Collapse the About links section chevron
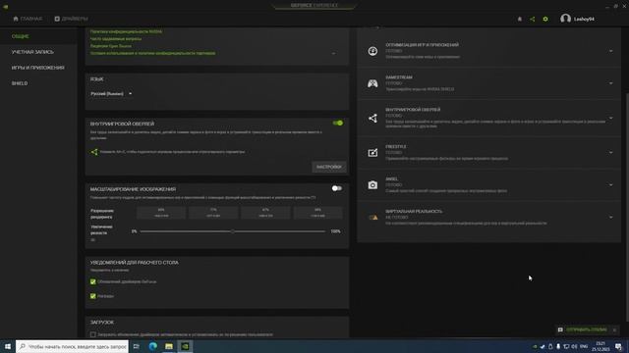The height and width of the screenshot is (353, 629). pyautogui.click(x=334, y=53)
